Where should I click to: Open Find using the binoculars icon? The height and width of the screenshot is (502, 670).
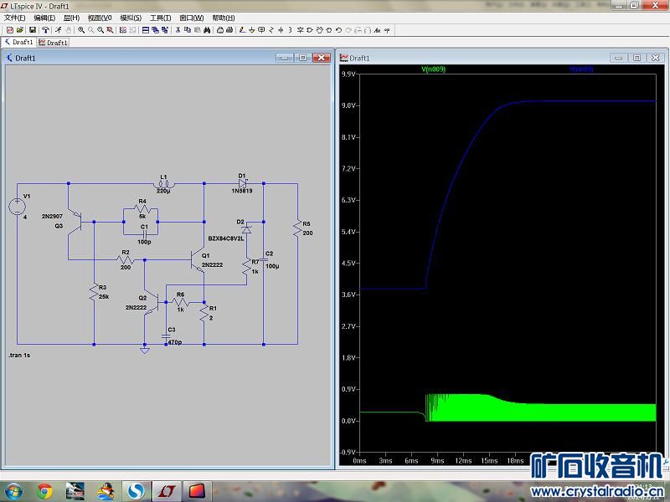206,30
